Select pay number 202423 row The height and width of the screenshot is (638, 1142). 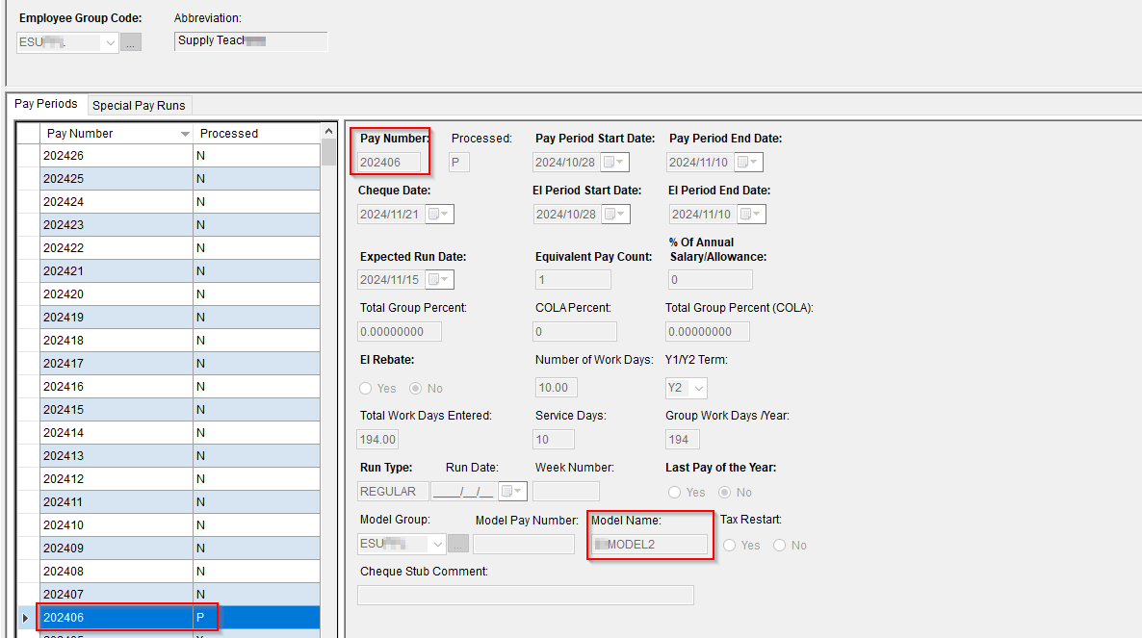[x=180, y=225]
